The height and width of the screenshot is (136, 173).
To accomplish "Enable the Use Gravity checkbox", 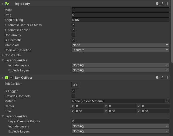I will pyautogui.click(x=73, y=35).
